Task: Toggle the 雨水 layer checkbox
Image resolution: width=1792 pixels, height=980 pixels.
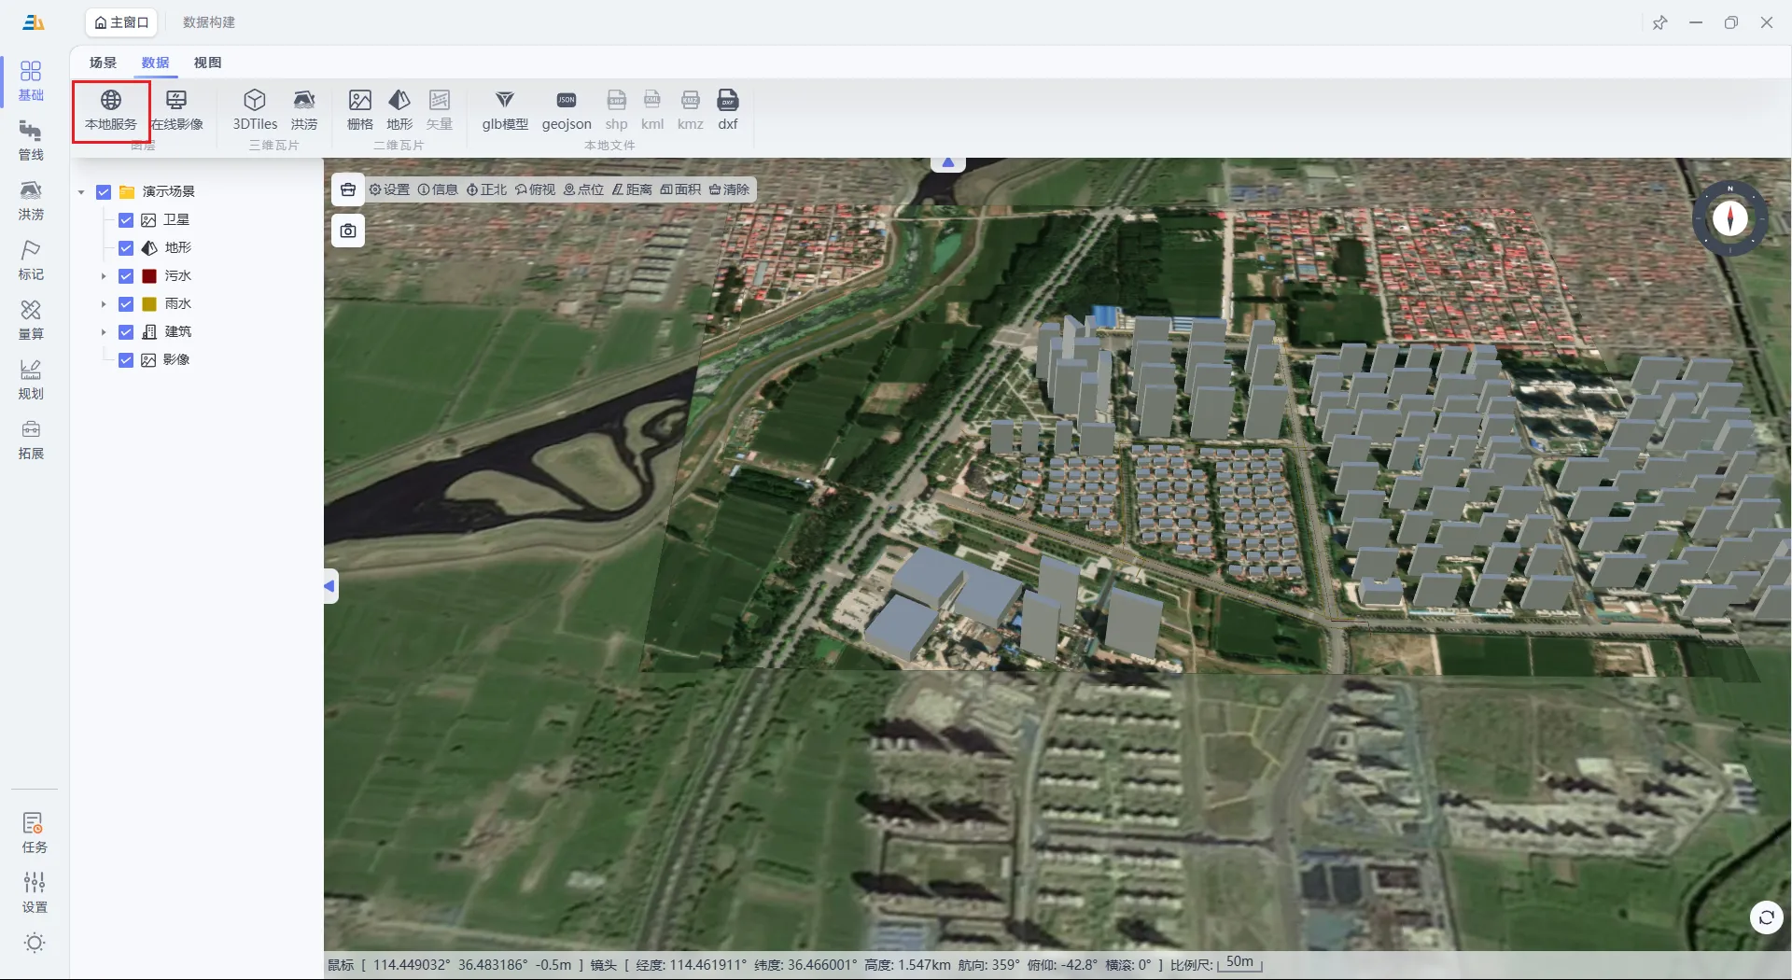Action: pos(126,304)
